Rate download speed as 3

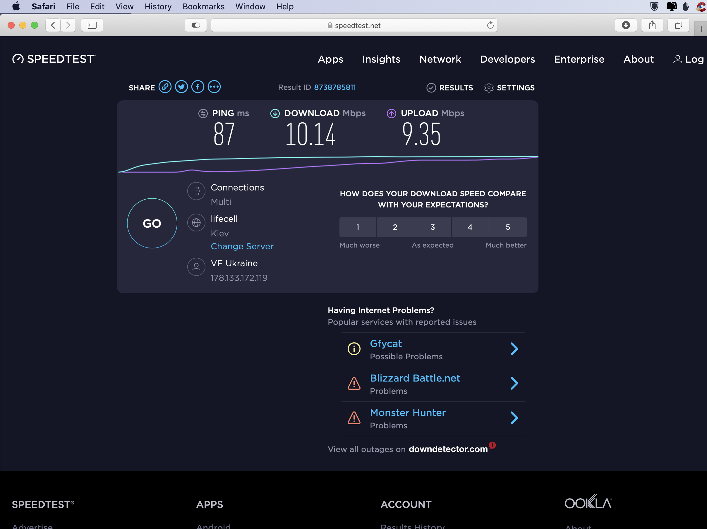(433, 227)
